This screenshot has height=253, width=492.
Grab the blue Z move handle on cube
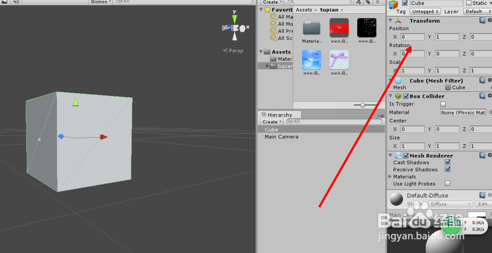[61, 137]
